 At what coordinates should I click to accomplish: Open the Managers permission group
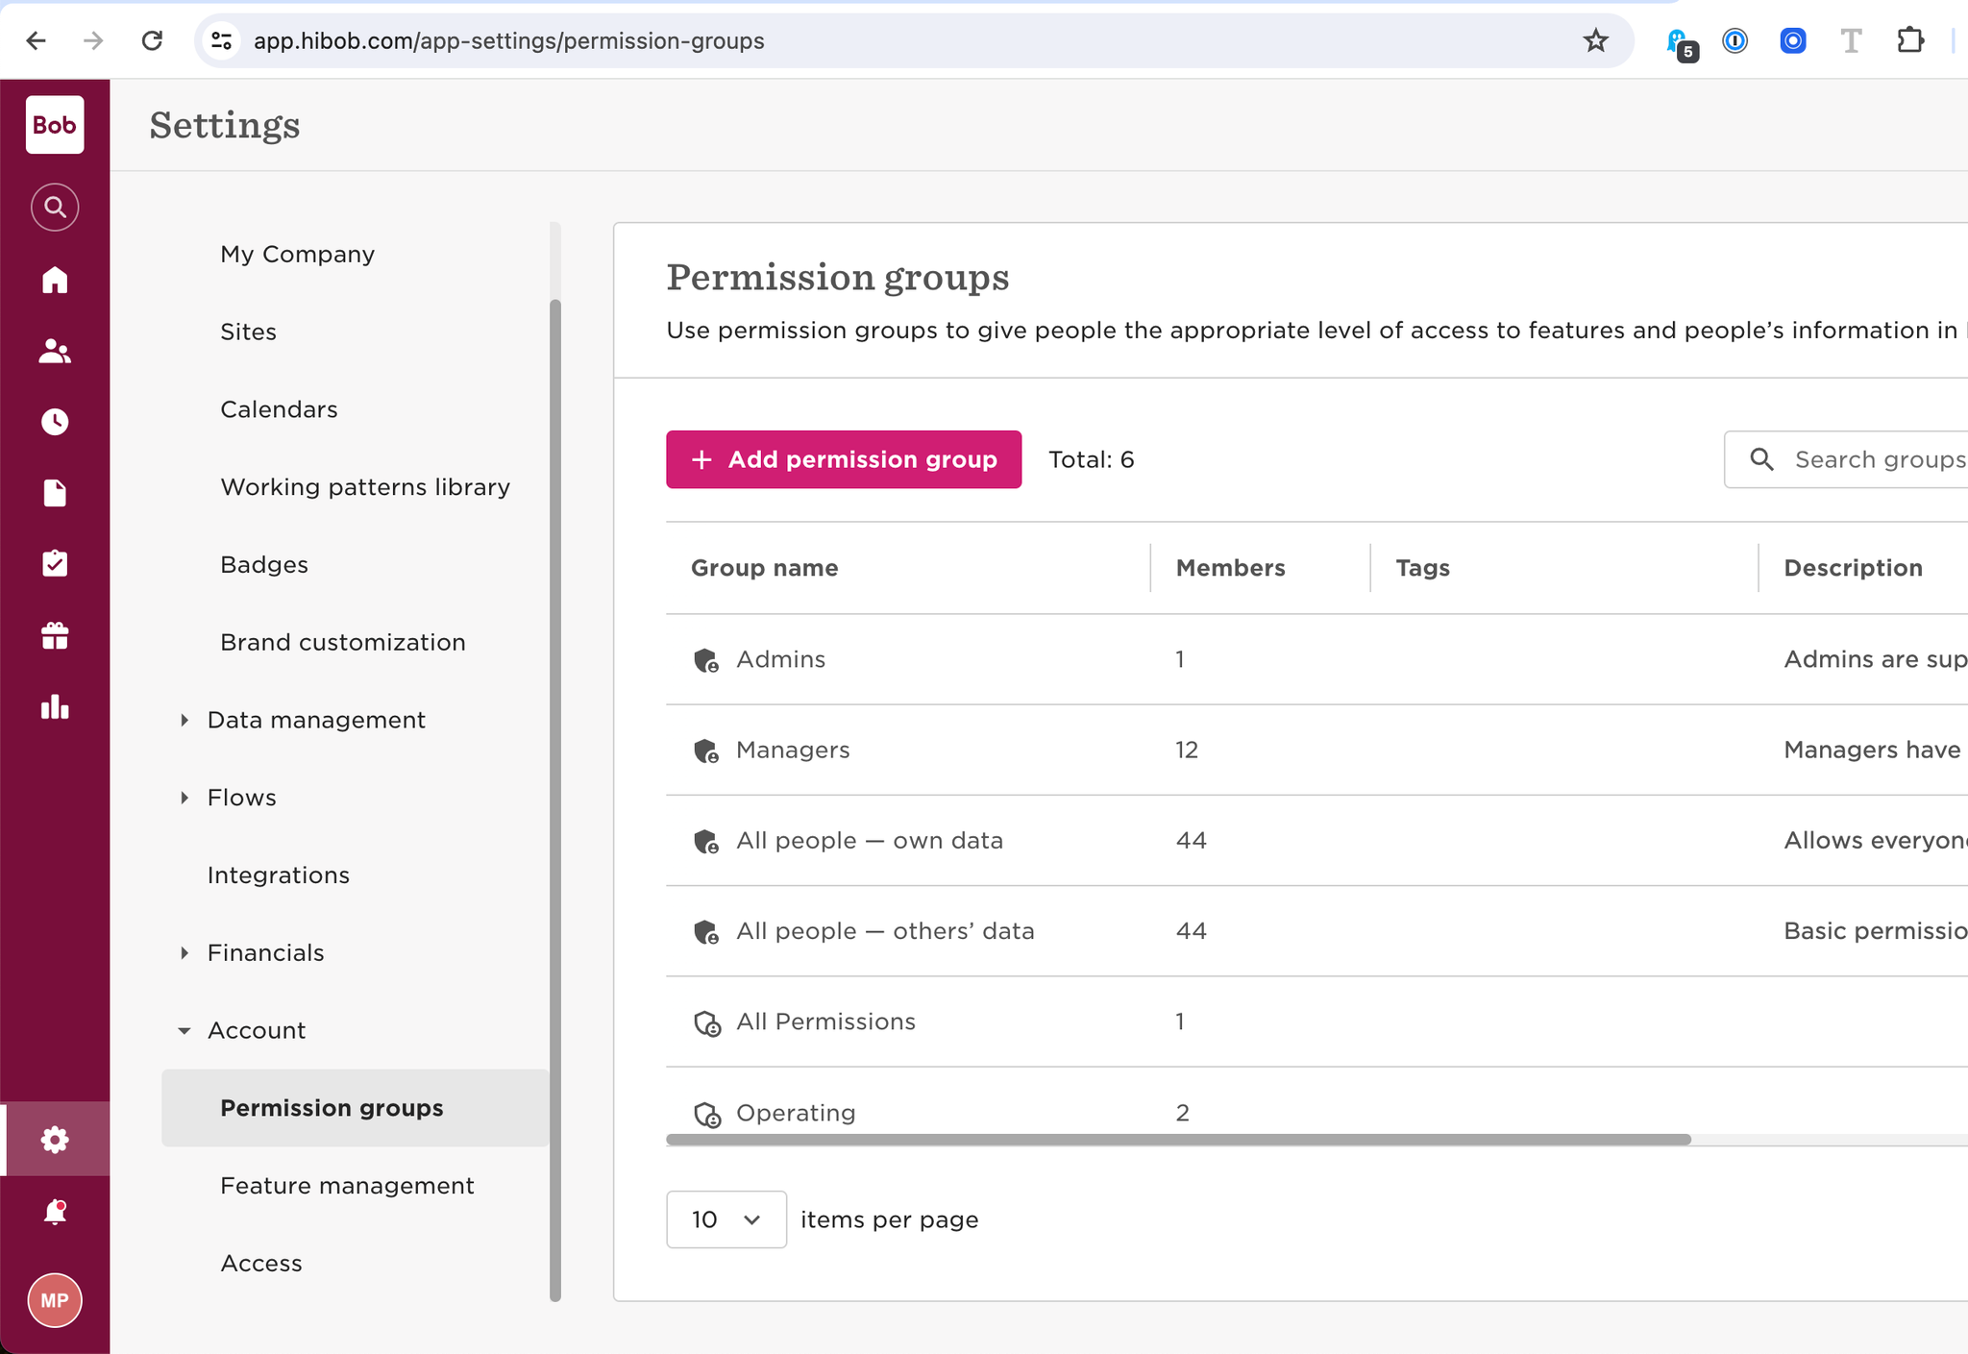[792, 750]
